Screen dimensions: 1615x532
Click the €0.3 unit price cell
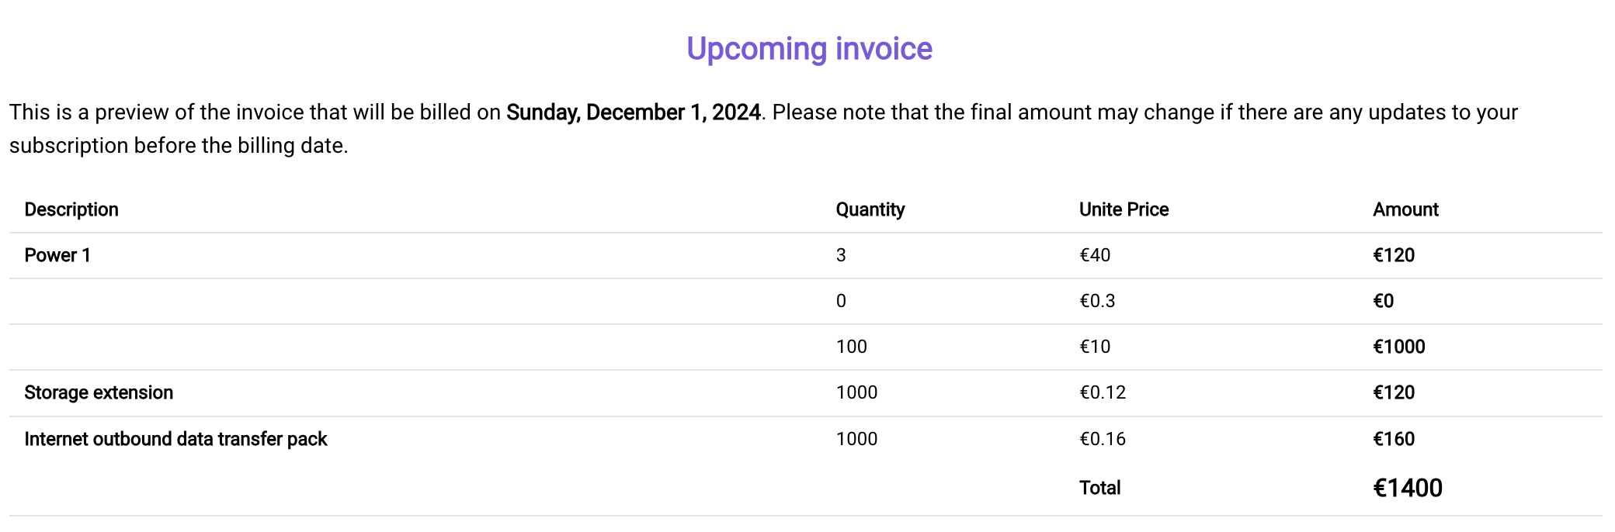tap(1097, 301)
